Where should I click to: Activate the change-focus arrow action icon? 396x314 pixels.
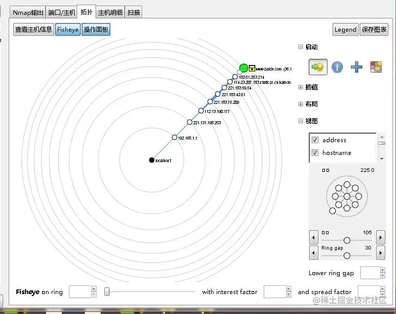tap(318, 67)
